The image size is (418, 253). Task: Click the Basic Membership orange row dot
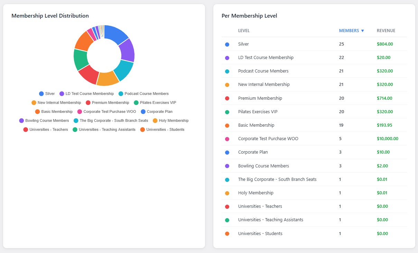pos(227,126)
